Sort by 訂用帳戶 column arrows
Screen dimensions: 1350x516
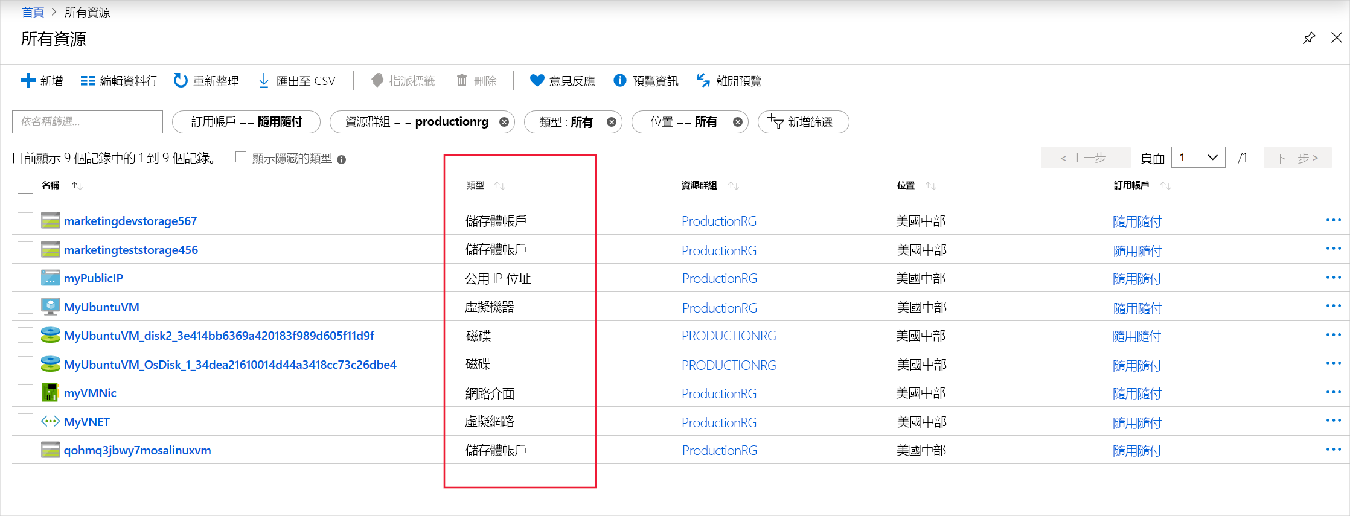tap(1166, 185)
